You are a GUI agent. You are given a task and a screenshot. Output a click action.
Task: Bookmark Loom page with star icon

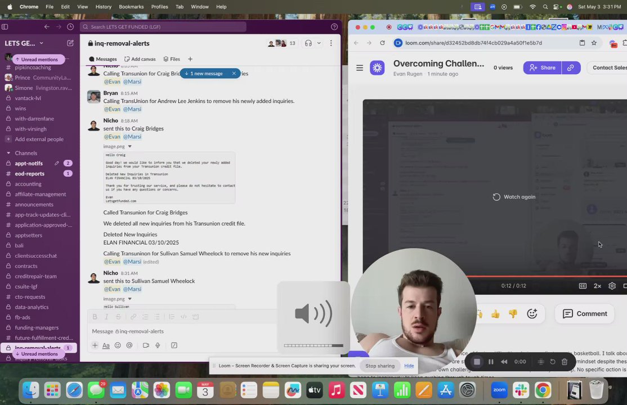594,43
